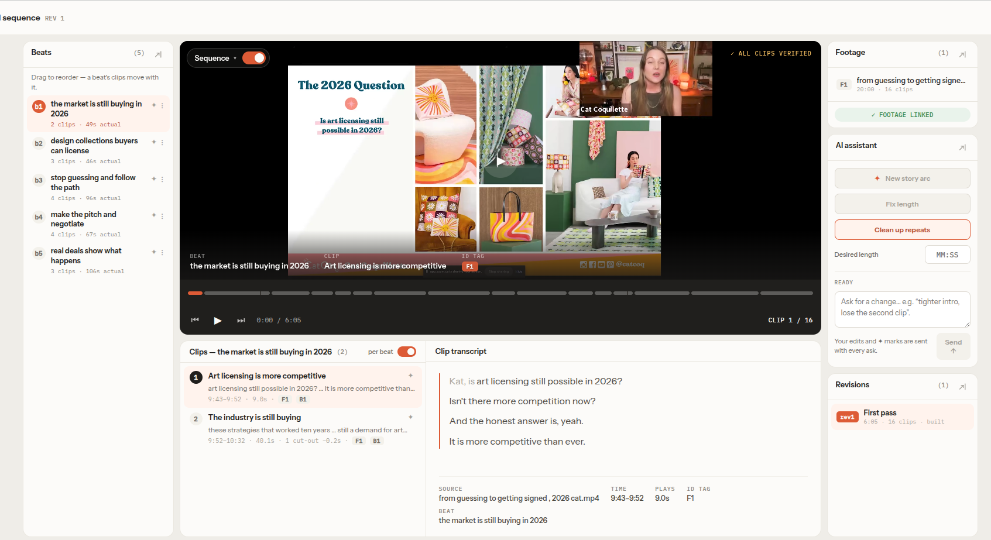
Task: Mark beat b5 with the sparkle icon
Action: click(154, 252)
